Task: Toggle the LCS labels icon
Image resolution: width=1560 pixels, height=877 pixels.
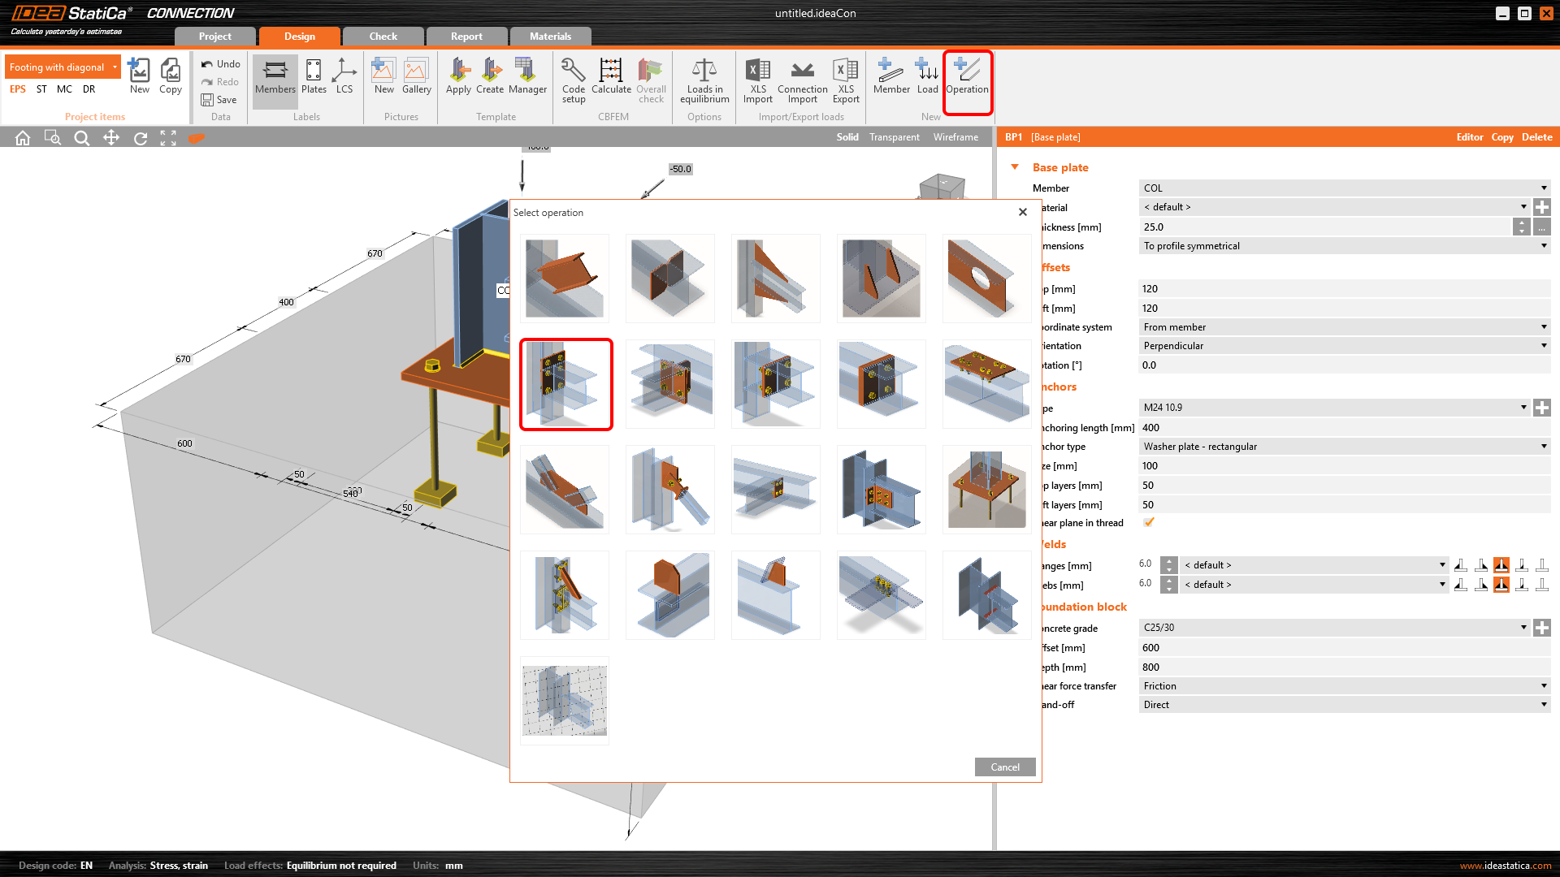Action: (x=344, y=77)
